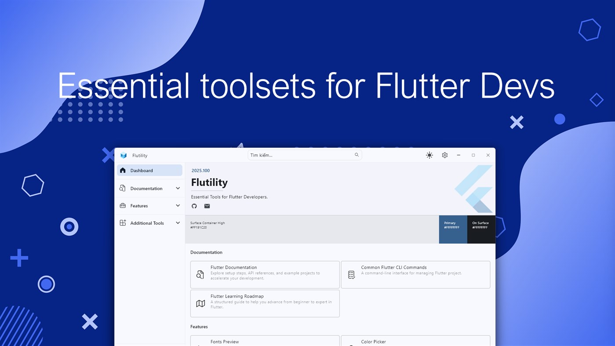Open the settings gear icon
The height and width of the screenshot is (346, 615).
[x=445, y=155]
